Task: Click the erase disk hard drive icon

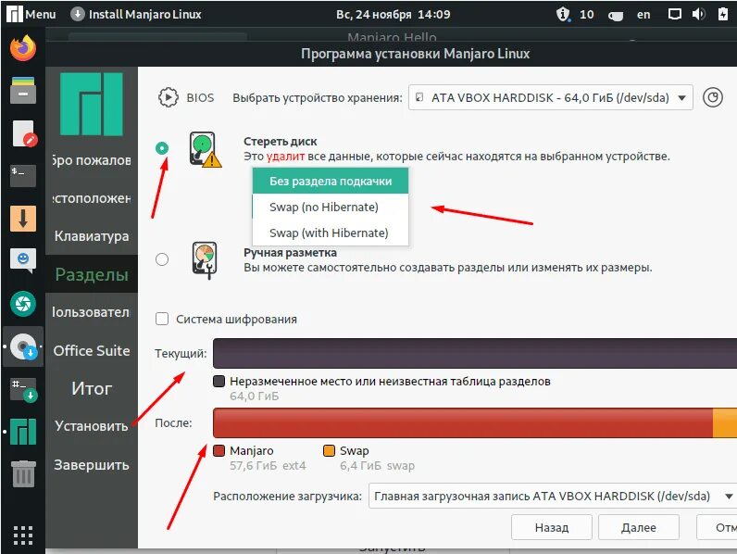Action: (205, 149)
